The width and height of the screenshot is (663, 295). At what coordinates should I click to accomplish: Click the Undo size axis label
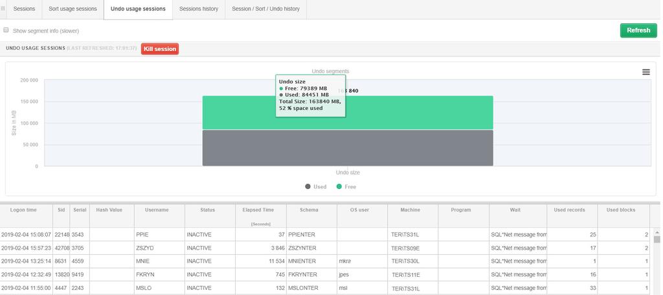tap(348, 173)
